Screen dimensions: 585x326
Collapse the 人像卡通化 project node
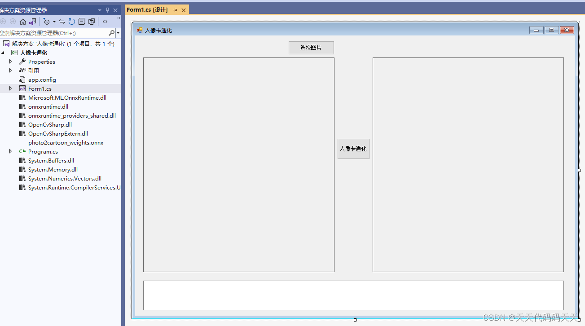point(3,53)
